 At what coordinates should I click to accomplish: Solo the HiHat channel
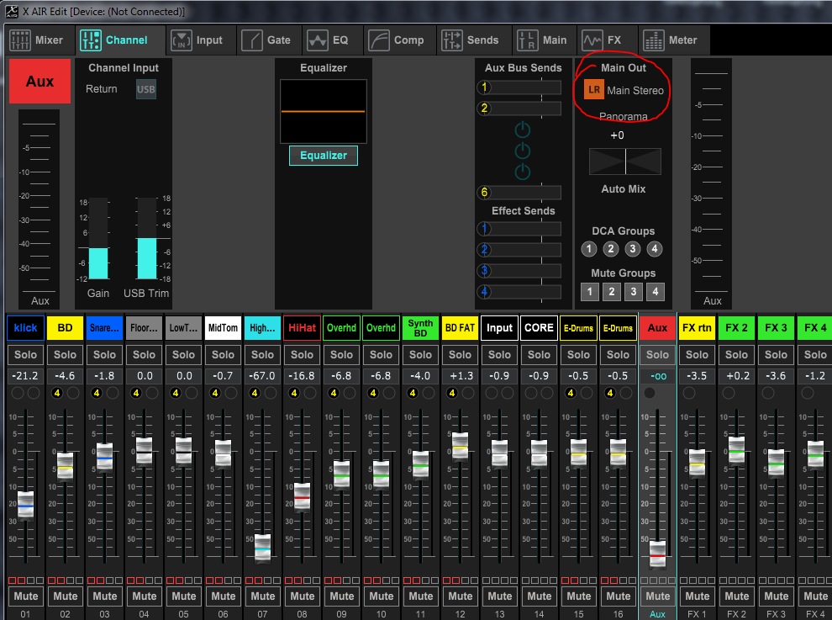point(302,354)
